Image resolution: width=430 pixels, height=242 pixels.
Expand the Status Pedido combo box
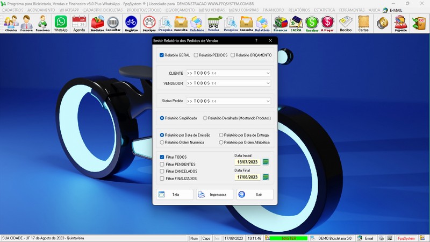point(268,101)
